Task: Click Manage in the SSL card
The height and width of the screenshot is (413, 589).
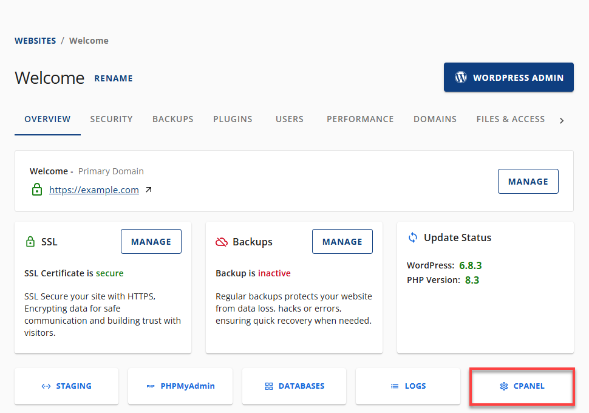Action: coord(151,242)
